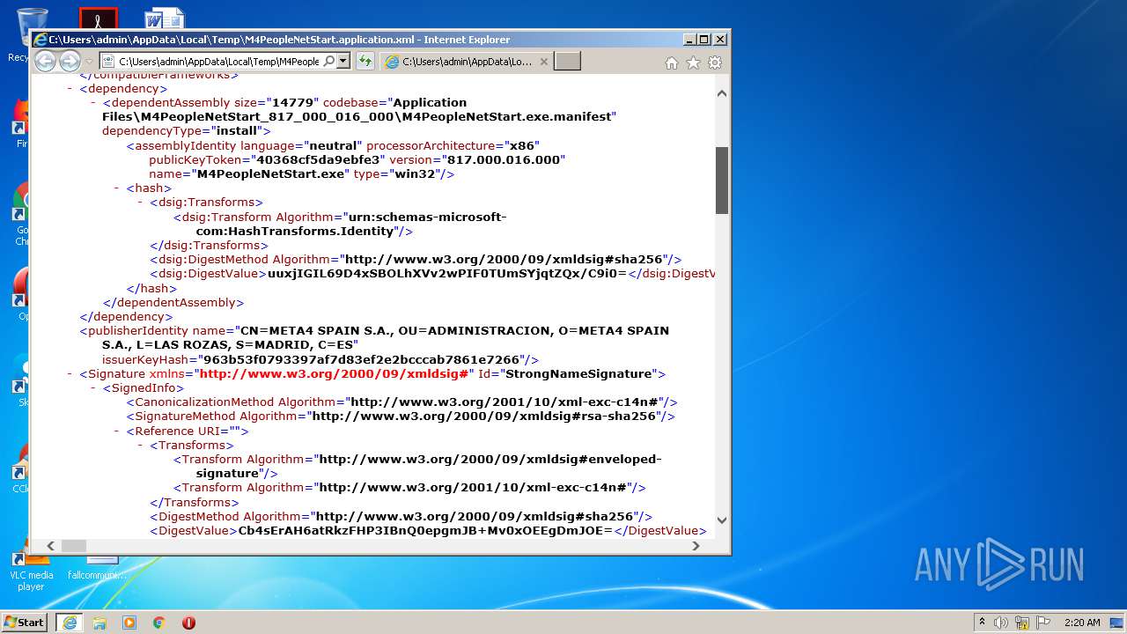Open the recent pages dropdown near Forward
Screen dimensions: 1127x634
tap(88, 61)
